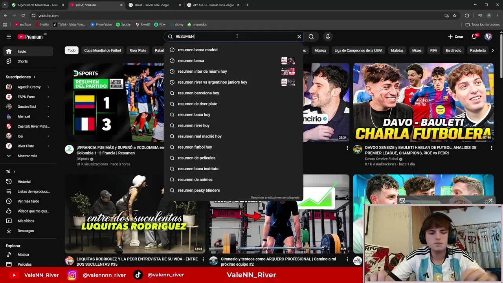Open Listas de reproducción in the sidebar
This screenshot has width=503, height=283.
click(28, 191)
